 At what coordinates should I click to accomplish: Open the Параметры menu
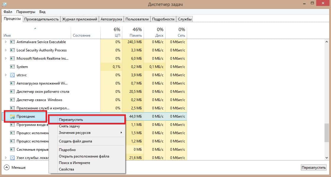(26, 12)
